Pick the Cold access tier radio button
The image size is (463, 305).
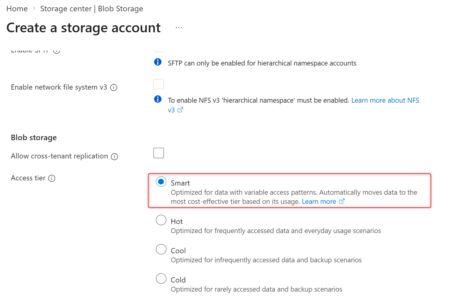pyautogui.click(x=161, y=278)
